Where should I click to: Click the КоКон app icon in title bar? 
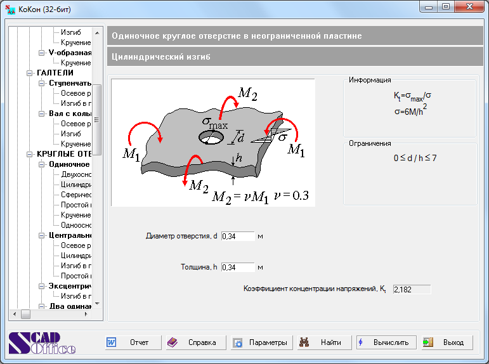click(x=10, y=8)
